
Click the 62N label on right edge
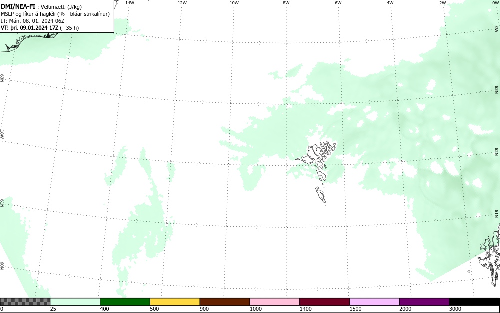[497, 152]
